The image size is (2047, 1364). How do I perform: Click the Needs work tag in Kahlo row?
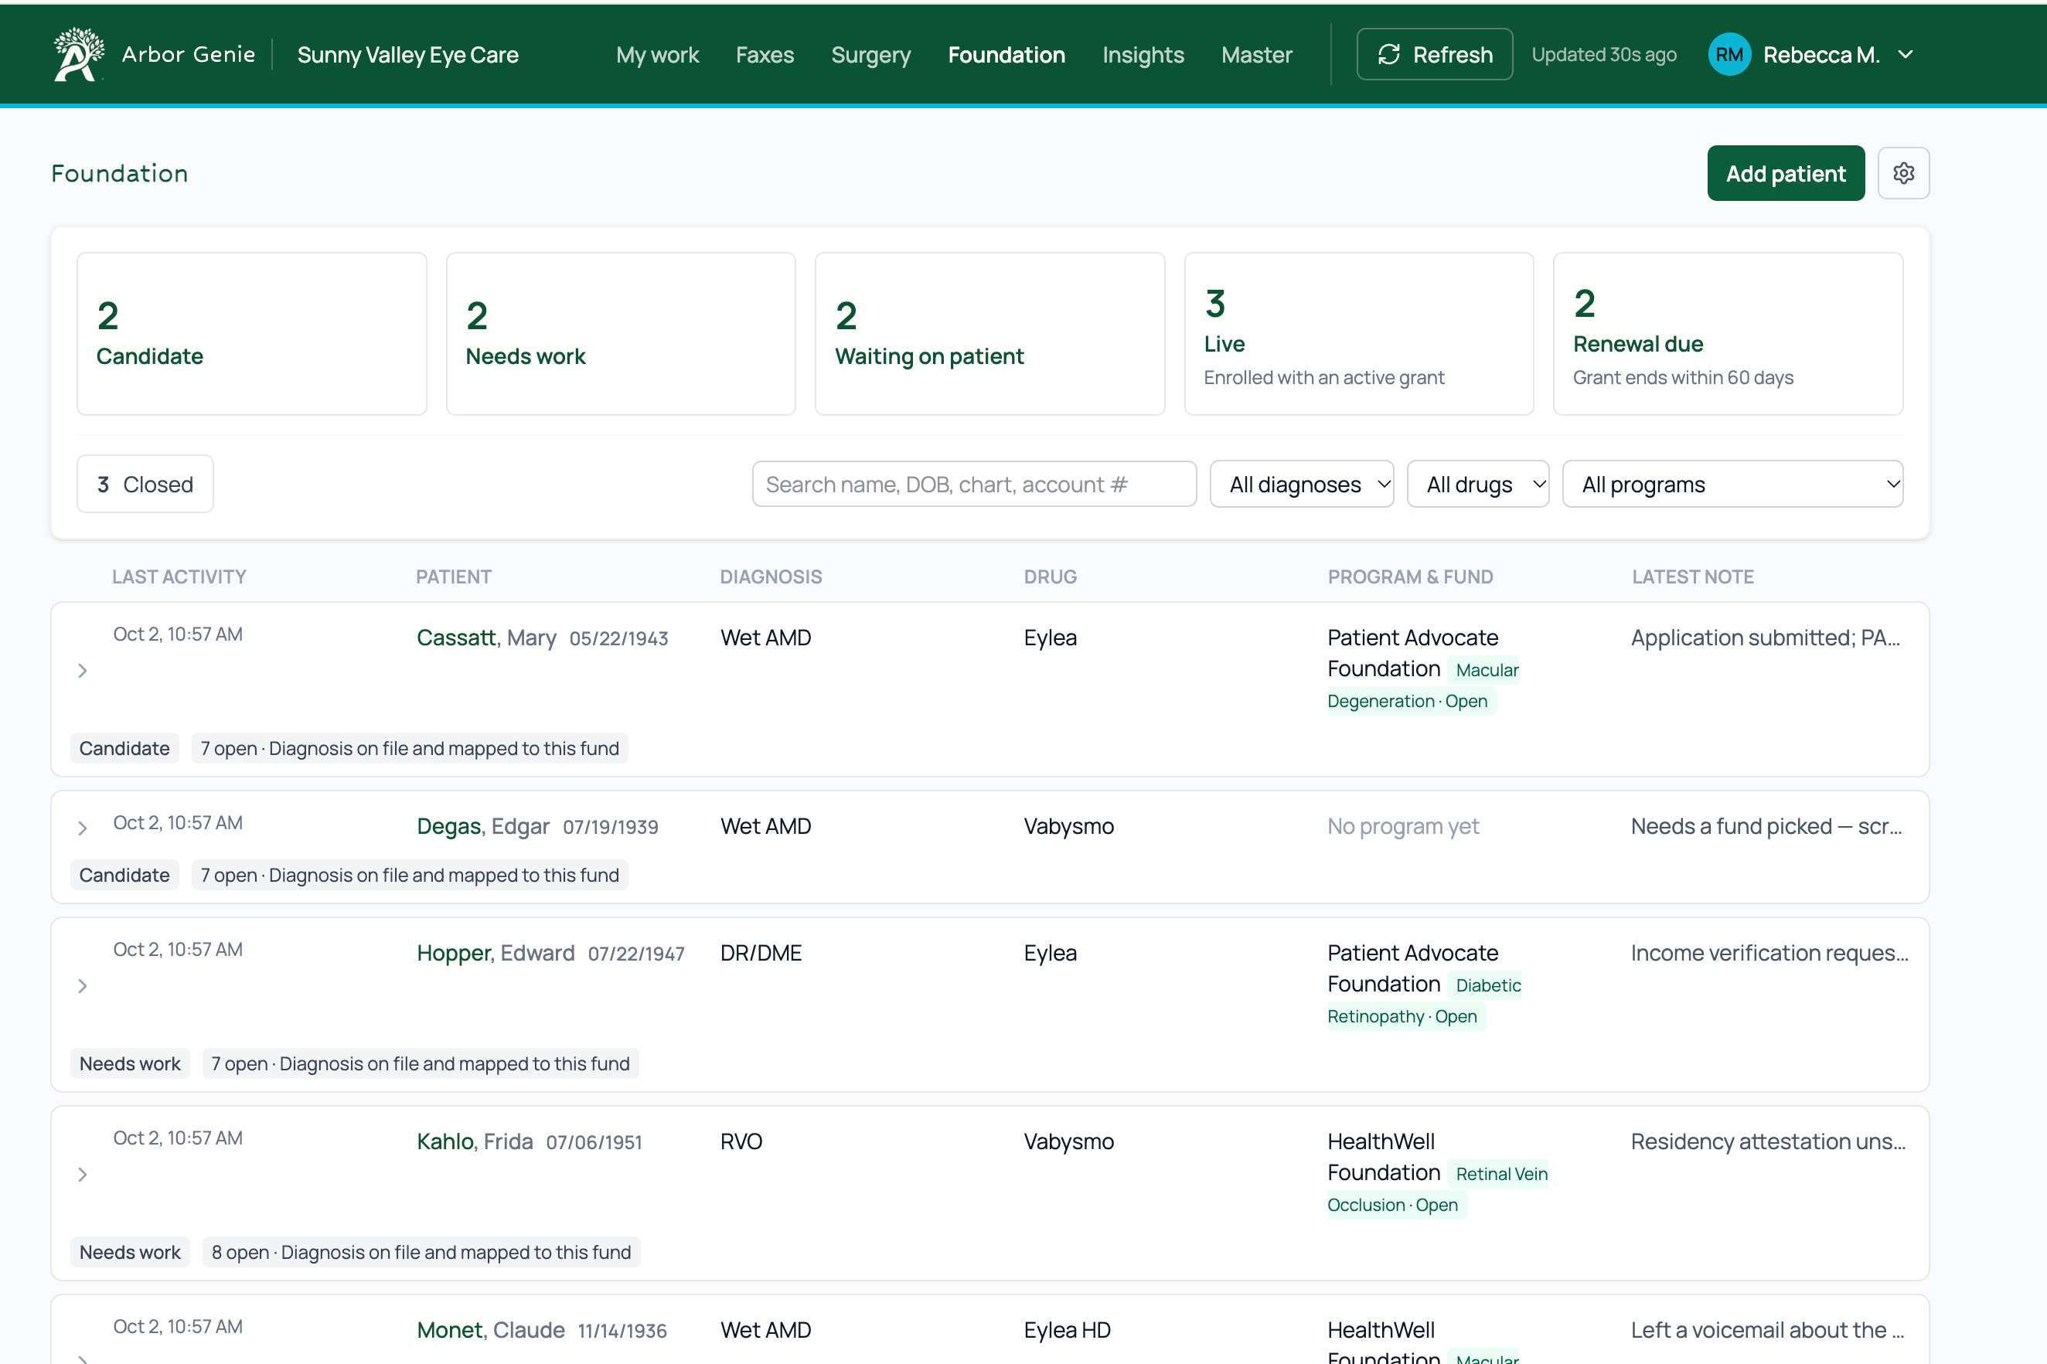coord(130,1252)
